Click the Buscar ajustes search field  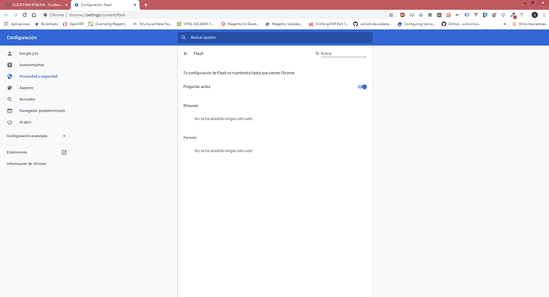[274, 37]
